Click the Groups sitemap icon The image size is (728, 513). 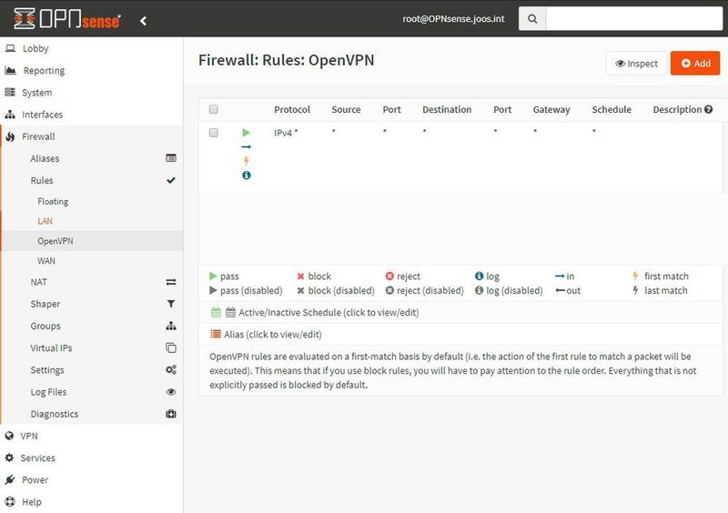point(171,326)
